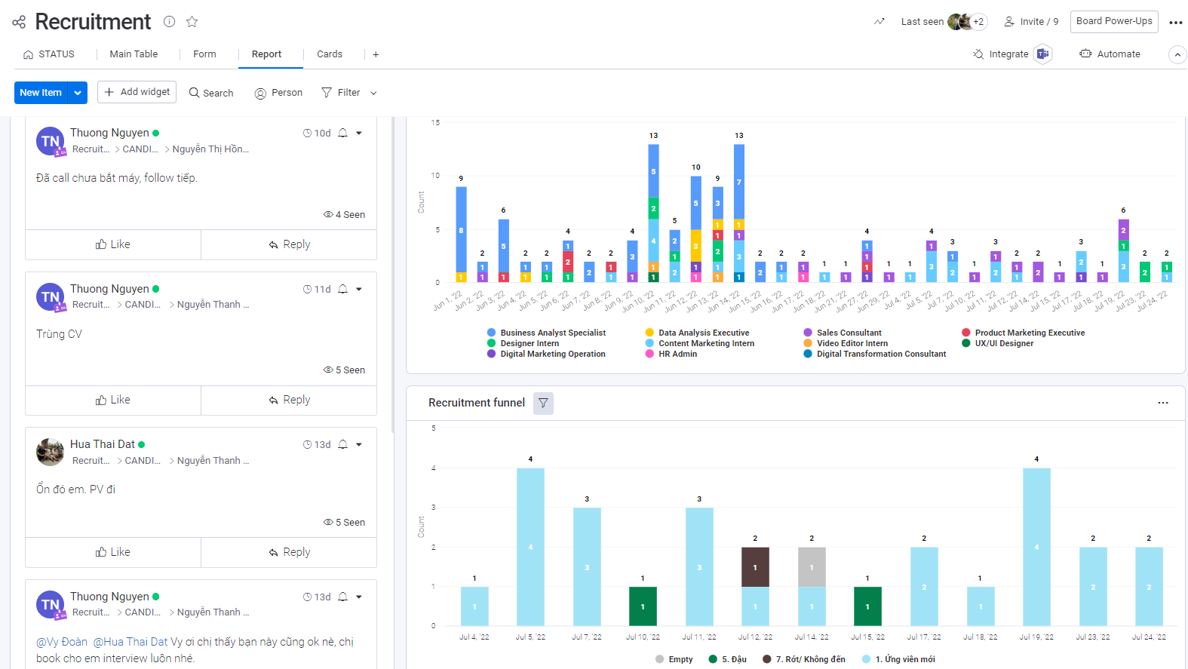The width and height of the screenshot is (1188, 669).
Task: Open the board activity trend icon
Action: 879,22
